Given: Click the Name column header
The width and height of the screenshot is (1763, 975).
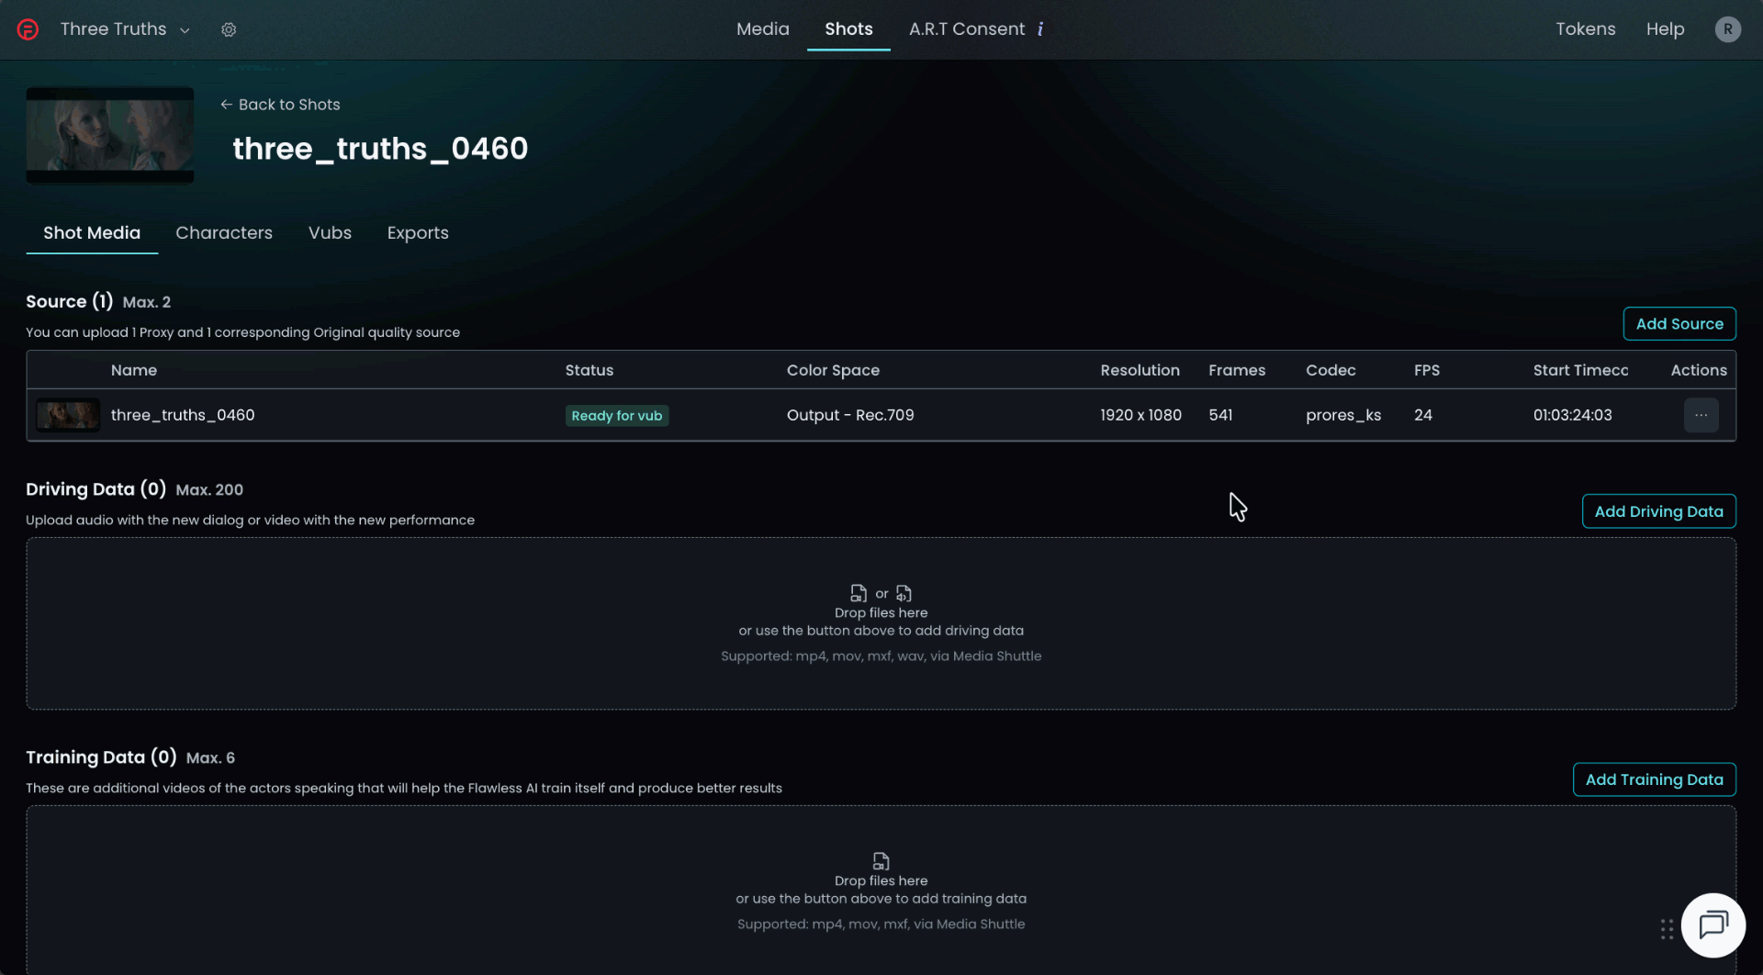Looking at the screenshot, I should (134, 370).
